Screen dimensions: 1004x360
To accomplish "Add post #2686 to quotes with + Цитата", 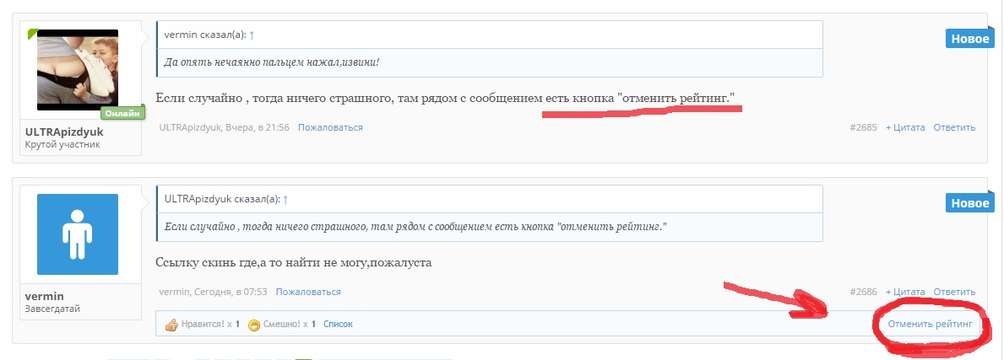I will 905,292.
